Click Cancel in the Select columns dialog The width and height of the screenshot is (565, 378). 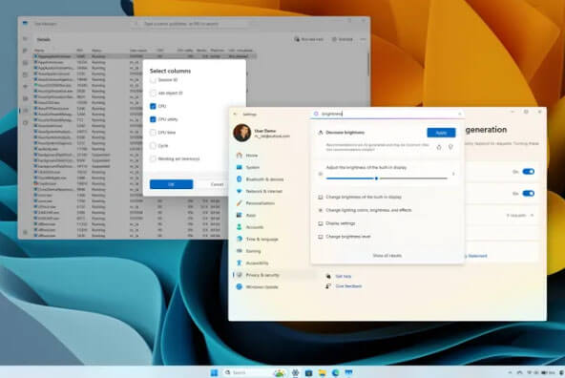coord(217,184)
